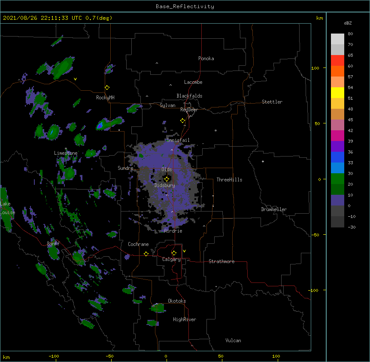Click the -100 tick label on bottom axis
Screen dimensions: 370x362
pos(54,356)
